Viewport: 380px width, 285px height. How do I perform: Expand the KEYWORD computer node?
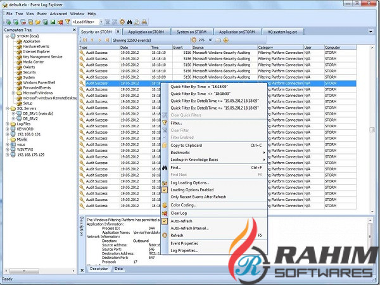tap(7, 129)
